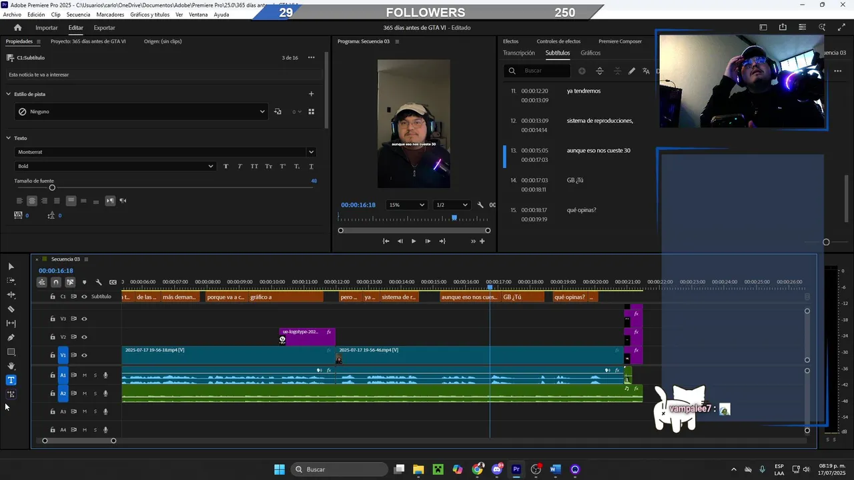
Task: Select the Slip tool
Action: (x=11, y=323)
